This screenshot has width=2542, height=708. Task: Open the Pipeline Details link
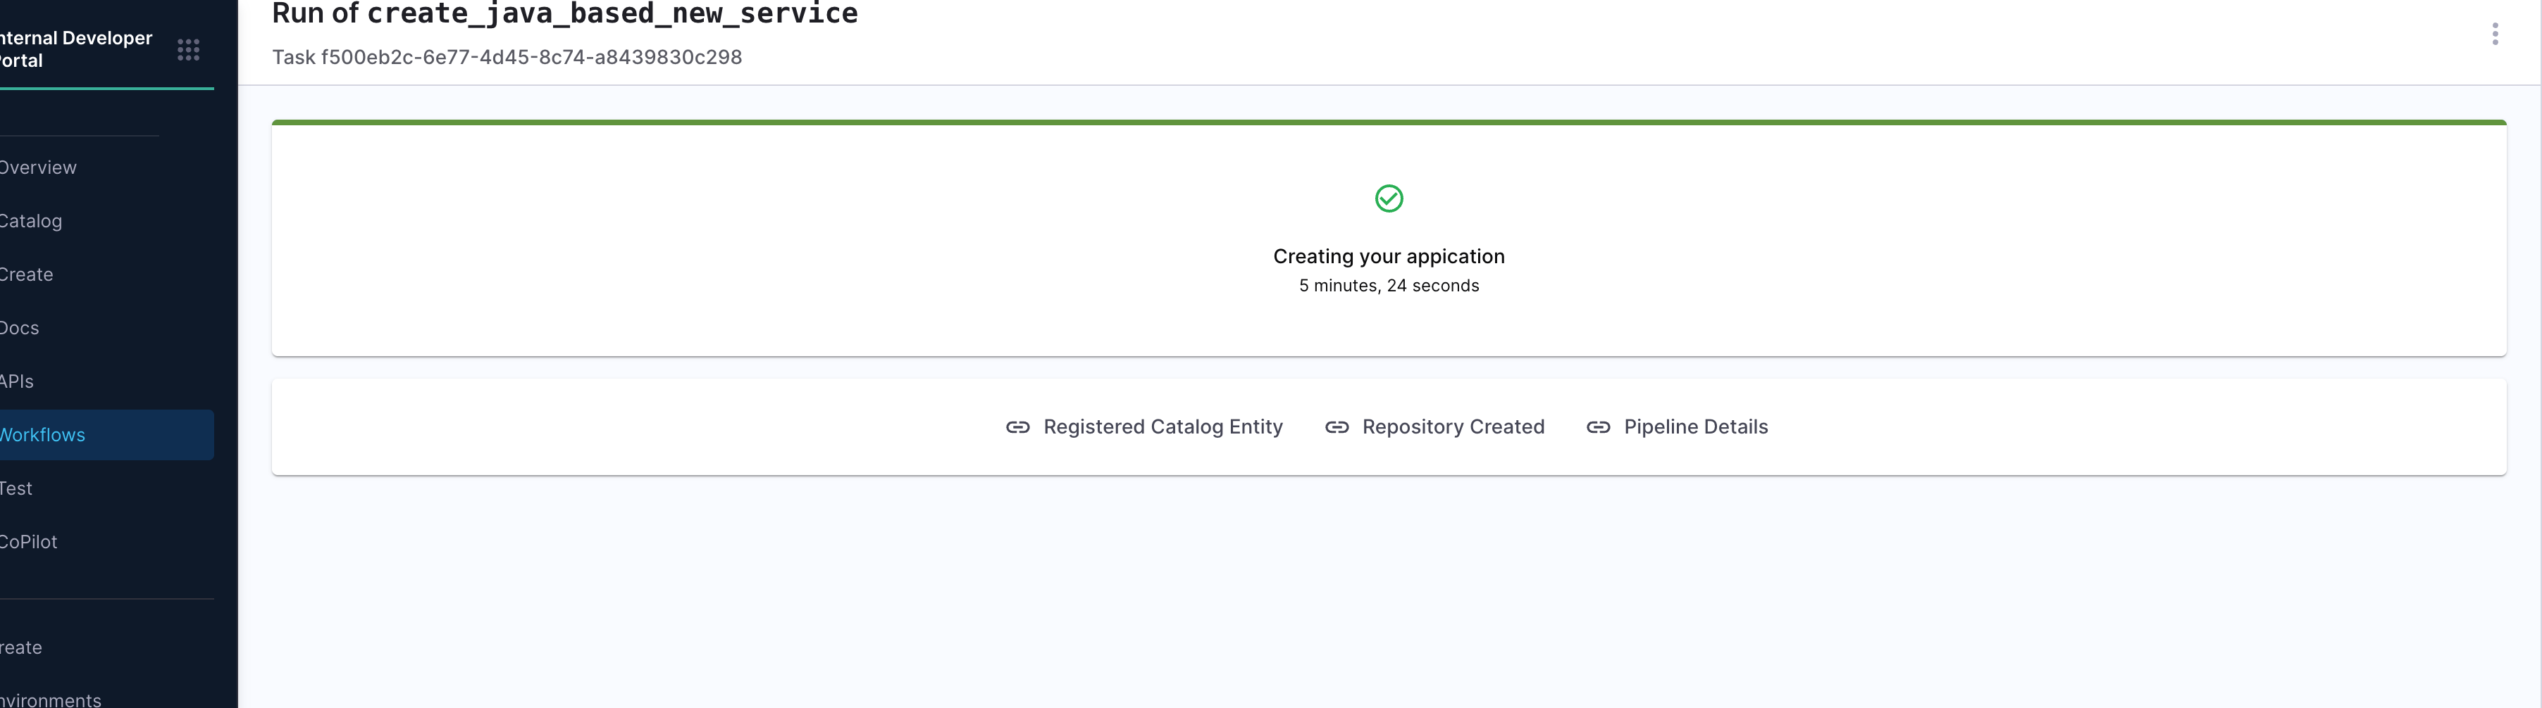pos(1697,427)
